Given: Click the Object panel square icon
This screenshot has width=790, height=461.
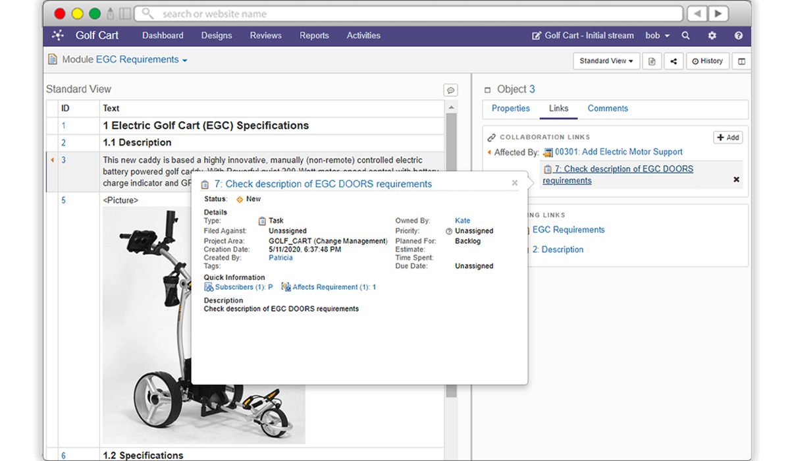Looking at the screenshot, I should coord(488,90).
